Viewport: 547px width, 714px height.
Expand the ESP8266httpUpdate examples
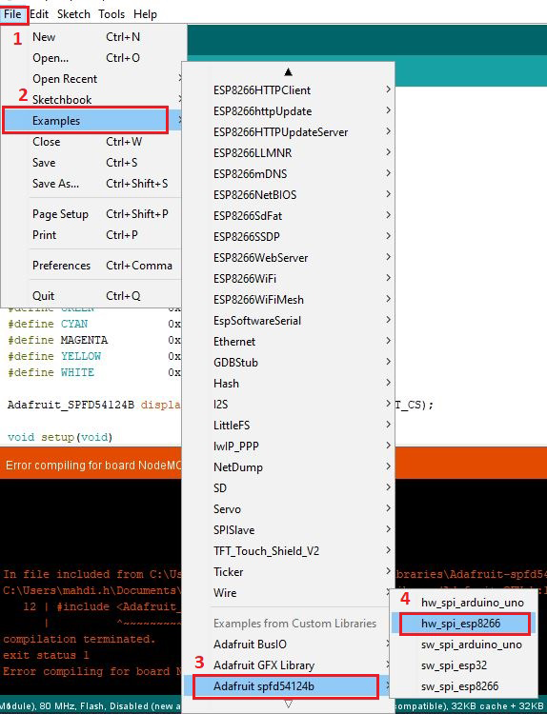[x=288, y=111]
